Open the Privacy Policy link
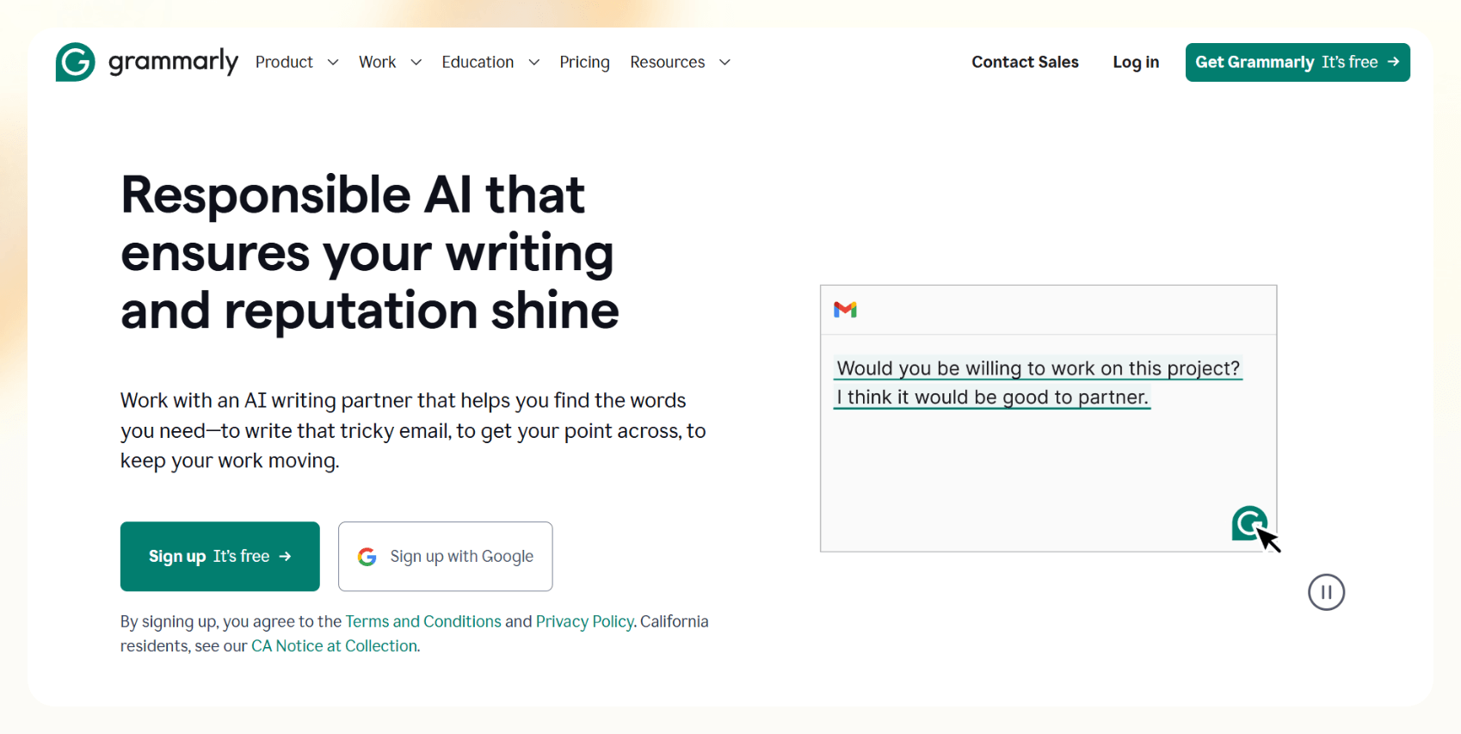The height and width of the screenshot is (734, 1461). point(585,621)
